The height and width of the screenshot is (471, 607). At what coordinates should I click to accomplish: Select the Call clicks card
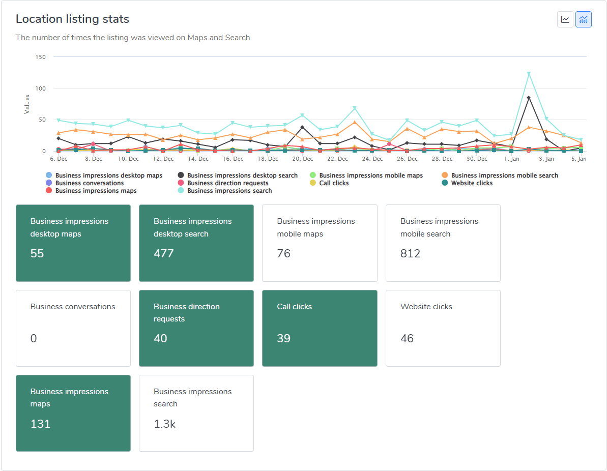tap(320, 328)
